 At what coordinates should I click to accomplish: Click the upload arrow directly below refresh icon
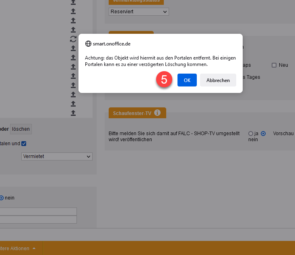73,48
